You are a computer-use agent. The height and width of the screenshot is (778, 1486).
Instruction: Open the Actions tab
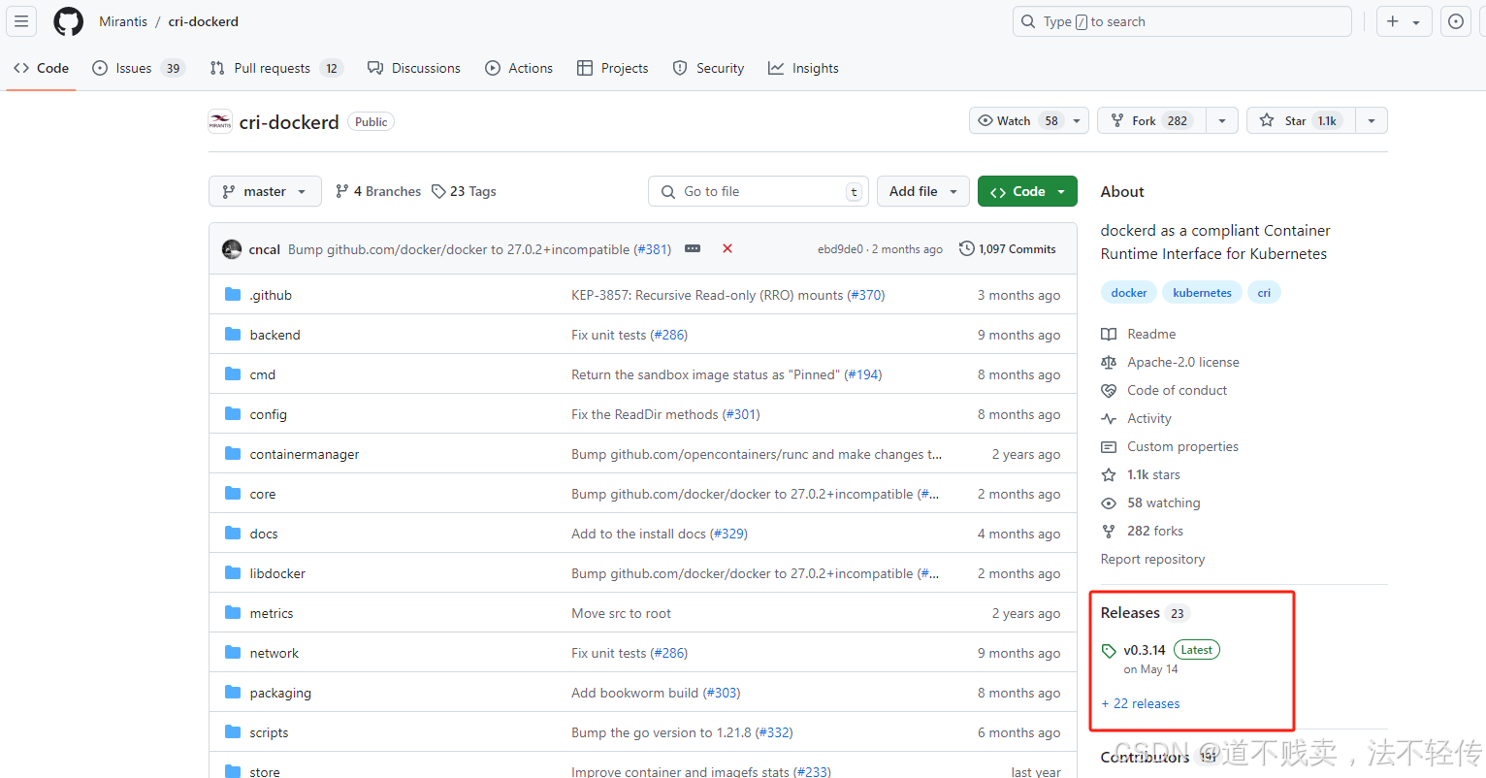(x=519, y=68)
